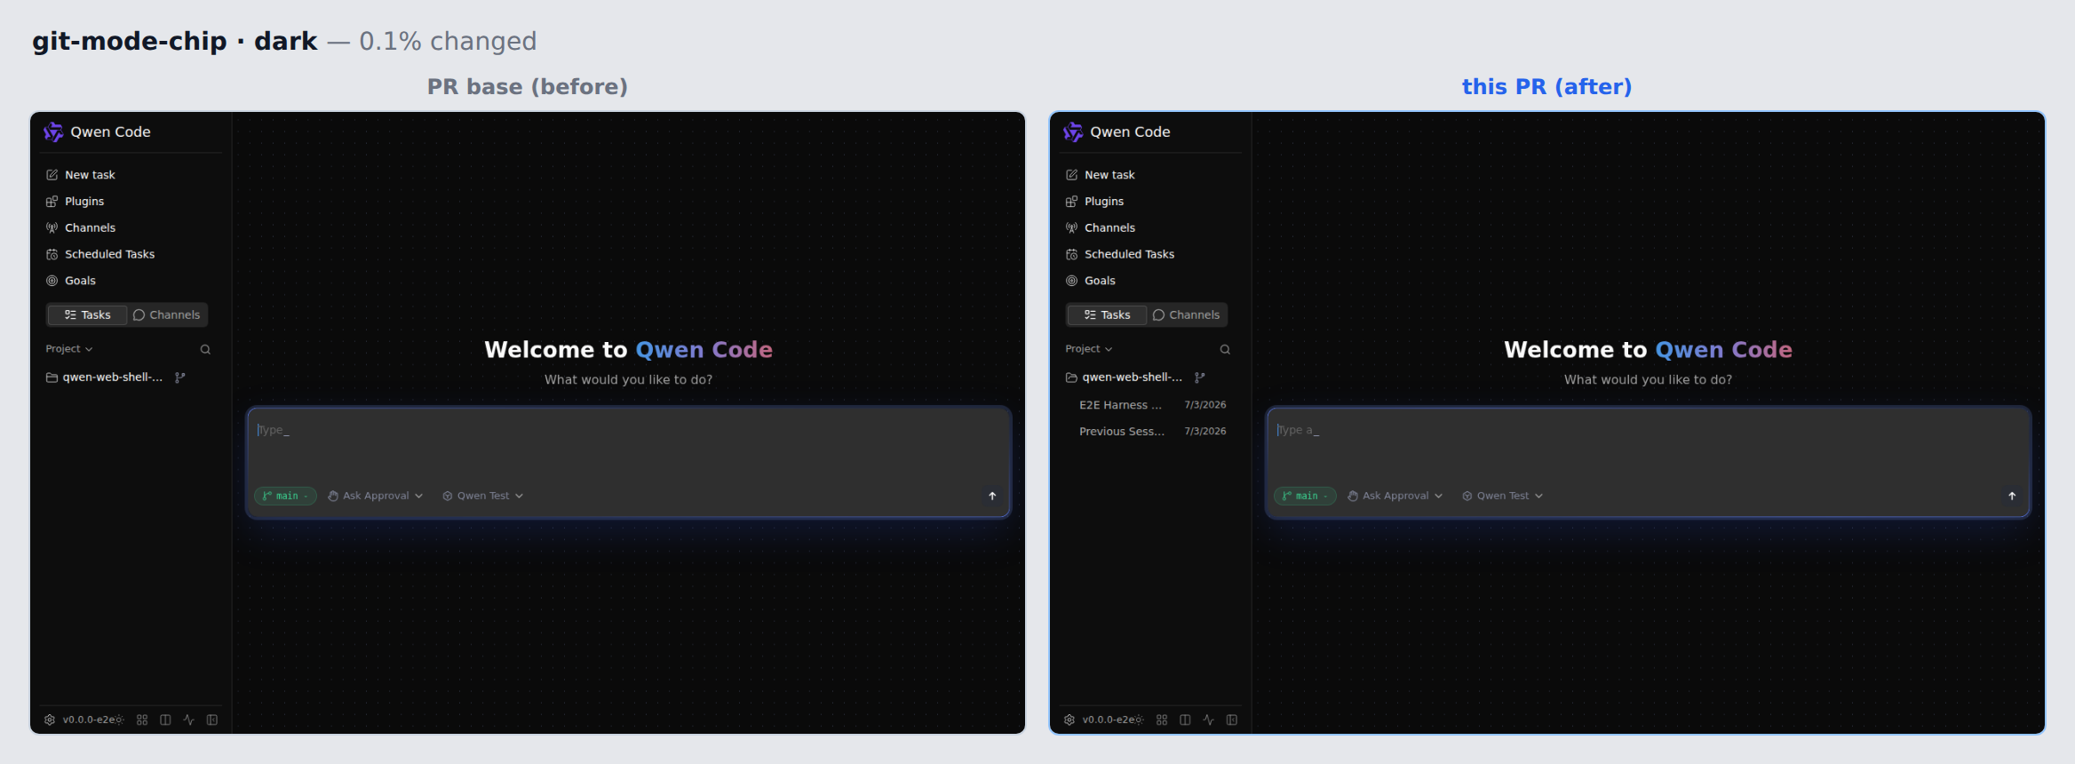Click four-squares grid icon in before panel footer
2075x764 pixels.
tap(142, 720)
